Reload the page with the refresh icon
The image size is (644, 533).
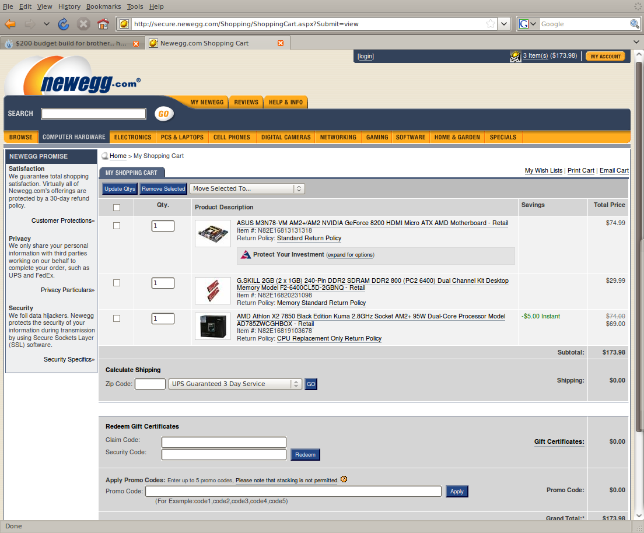click(x=64, y=24)
